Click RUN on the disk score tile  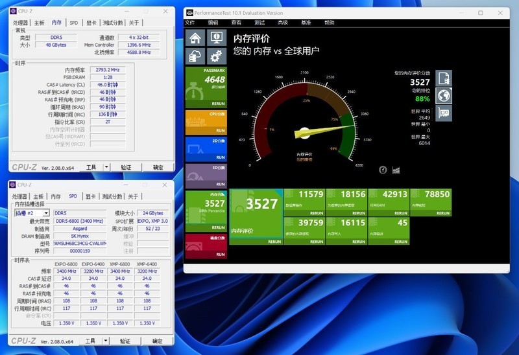(221, 255)
